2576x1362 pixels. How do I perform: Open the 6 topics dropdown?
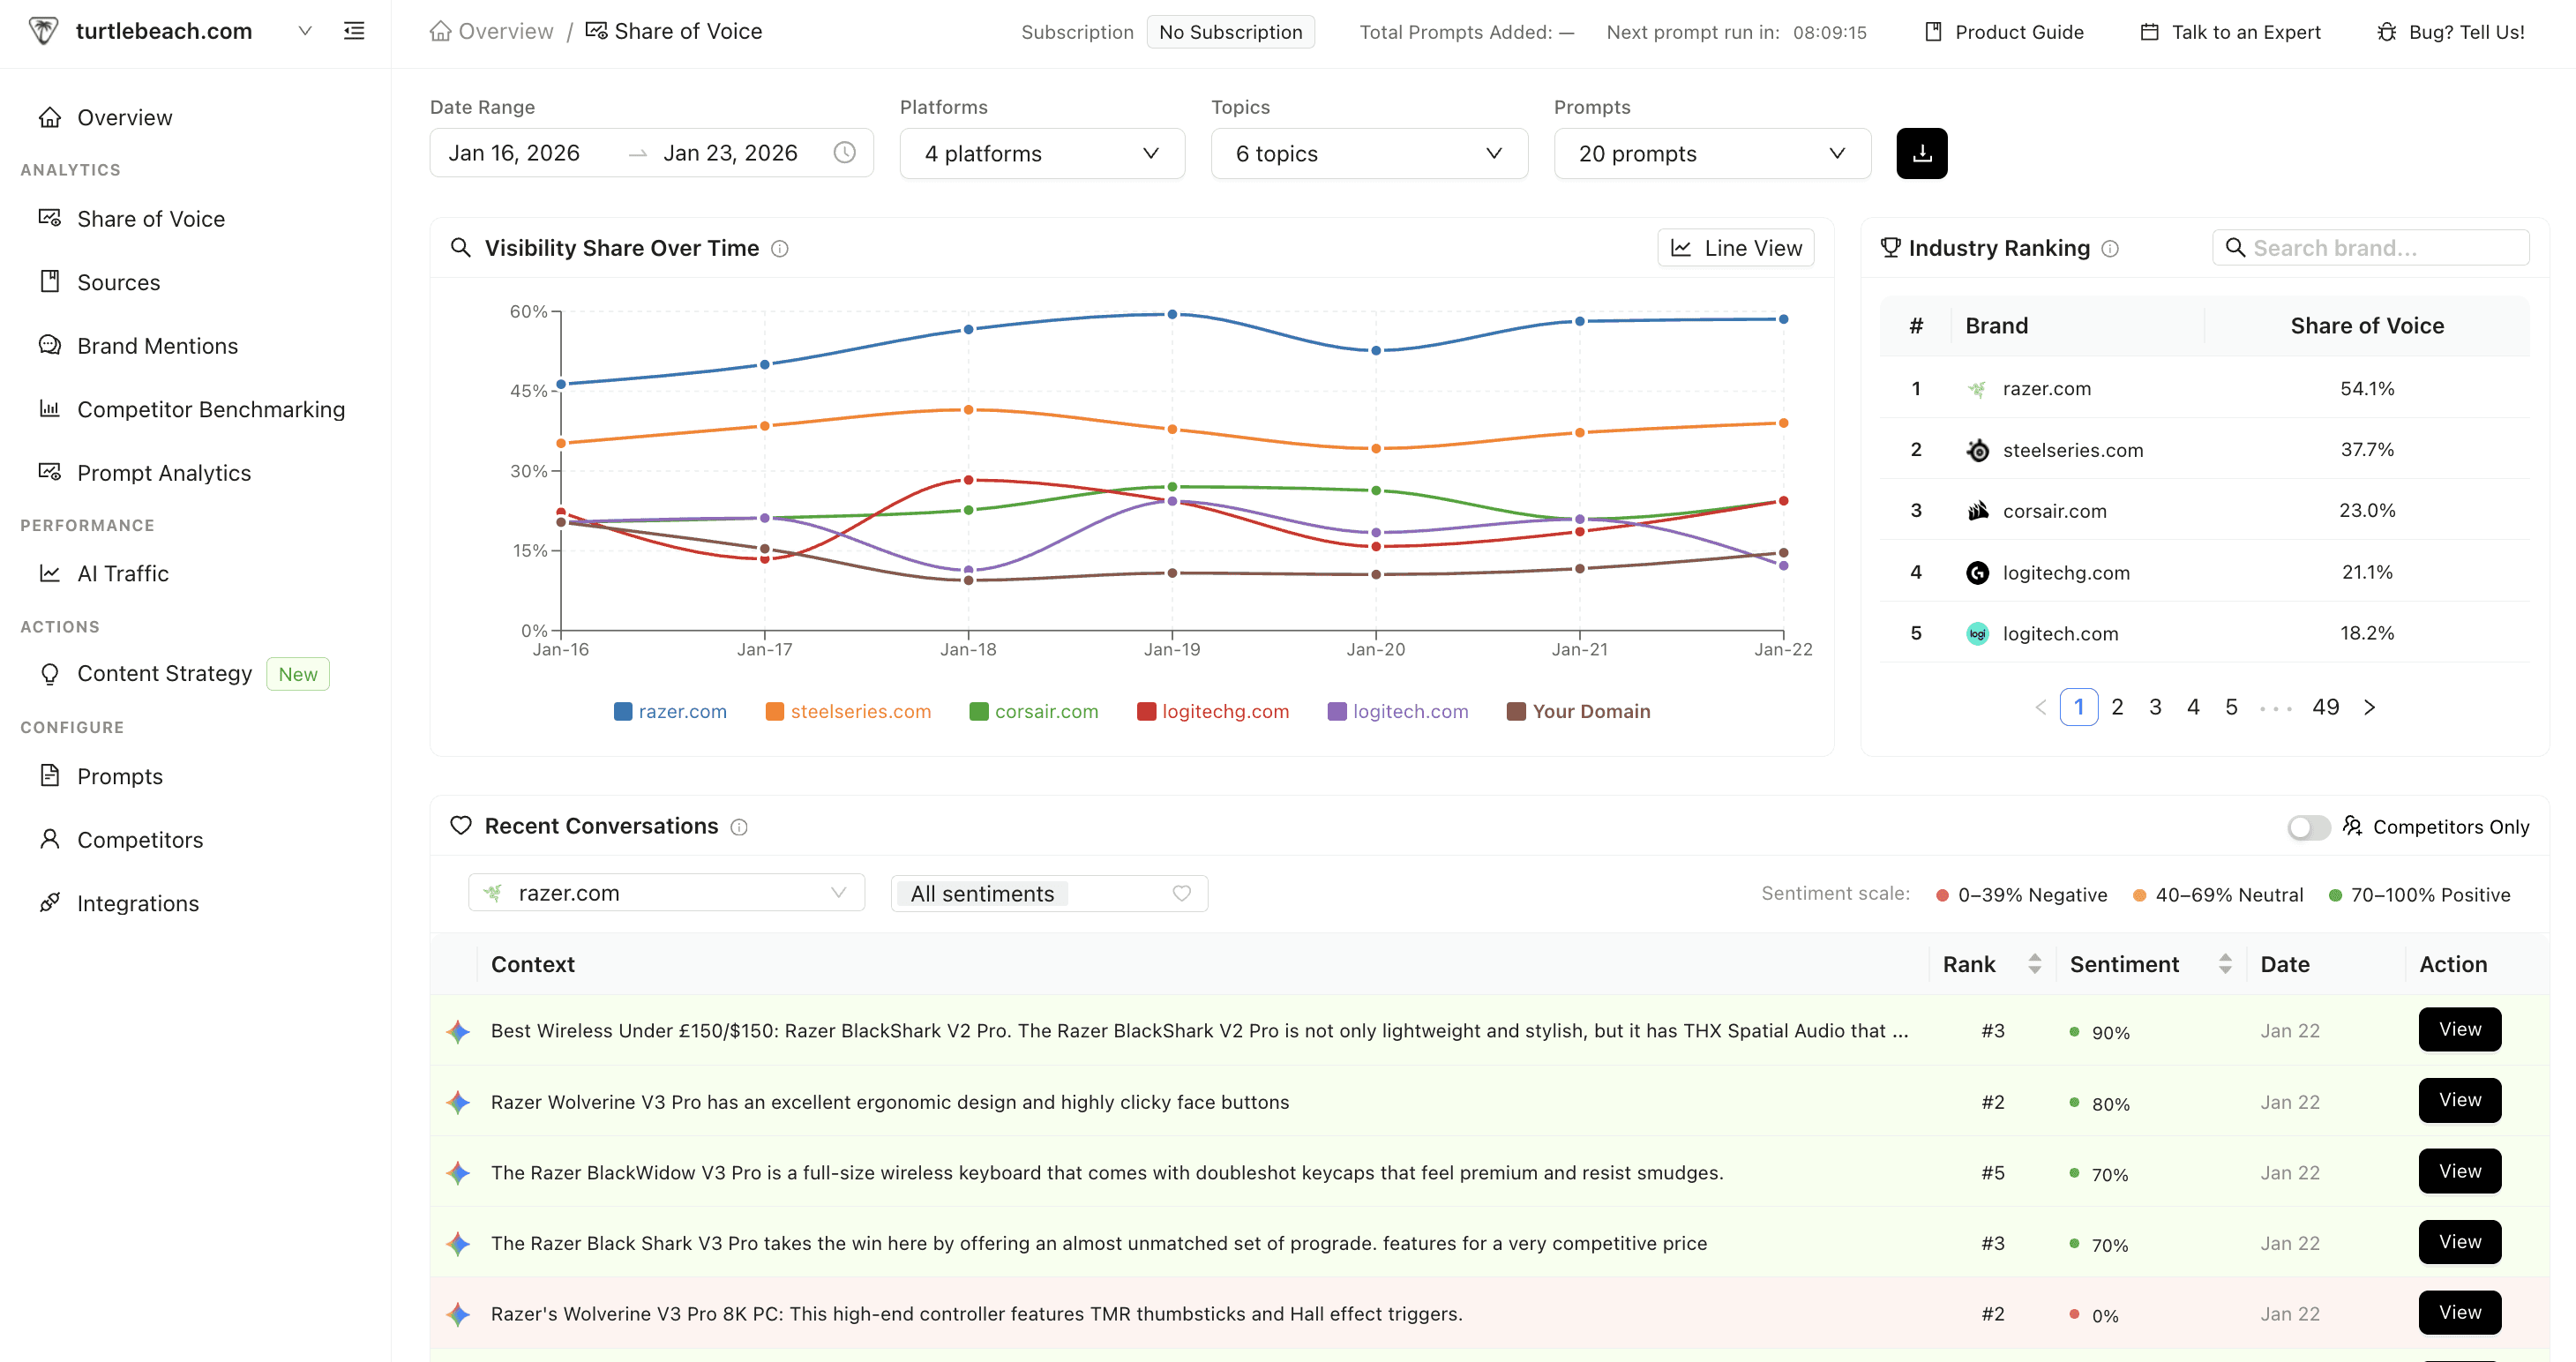tap(1368, 153)
